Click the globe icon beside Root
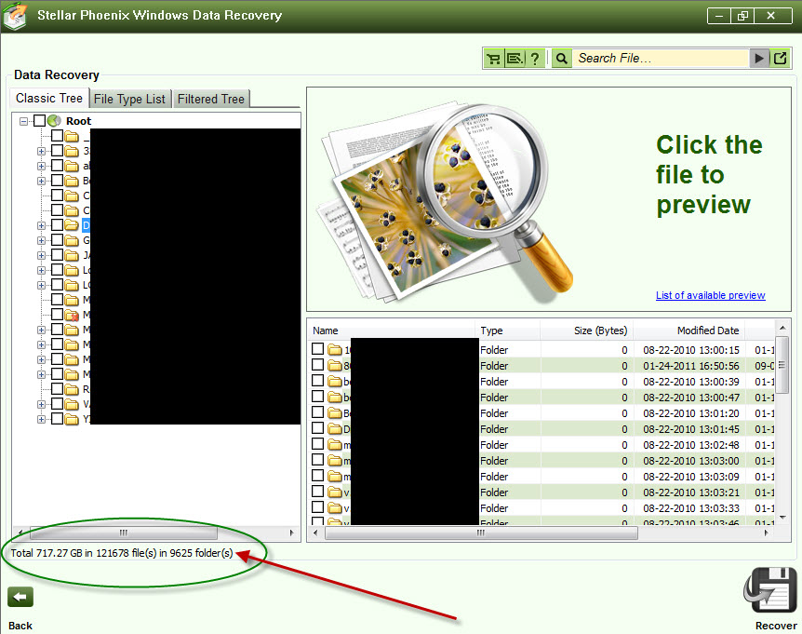 (54, 121)
